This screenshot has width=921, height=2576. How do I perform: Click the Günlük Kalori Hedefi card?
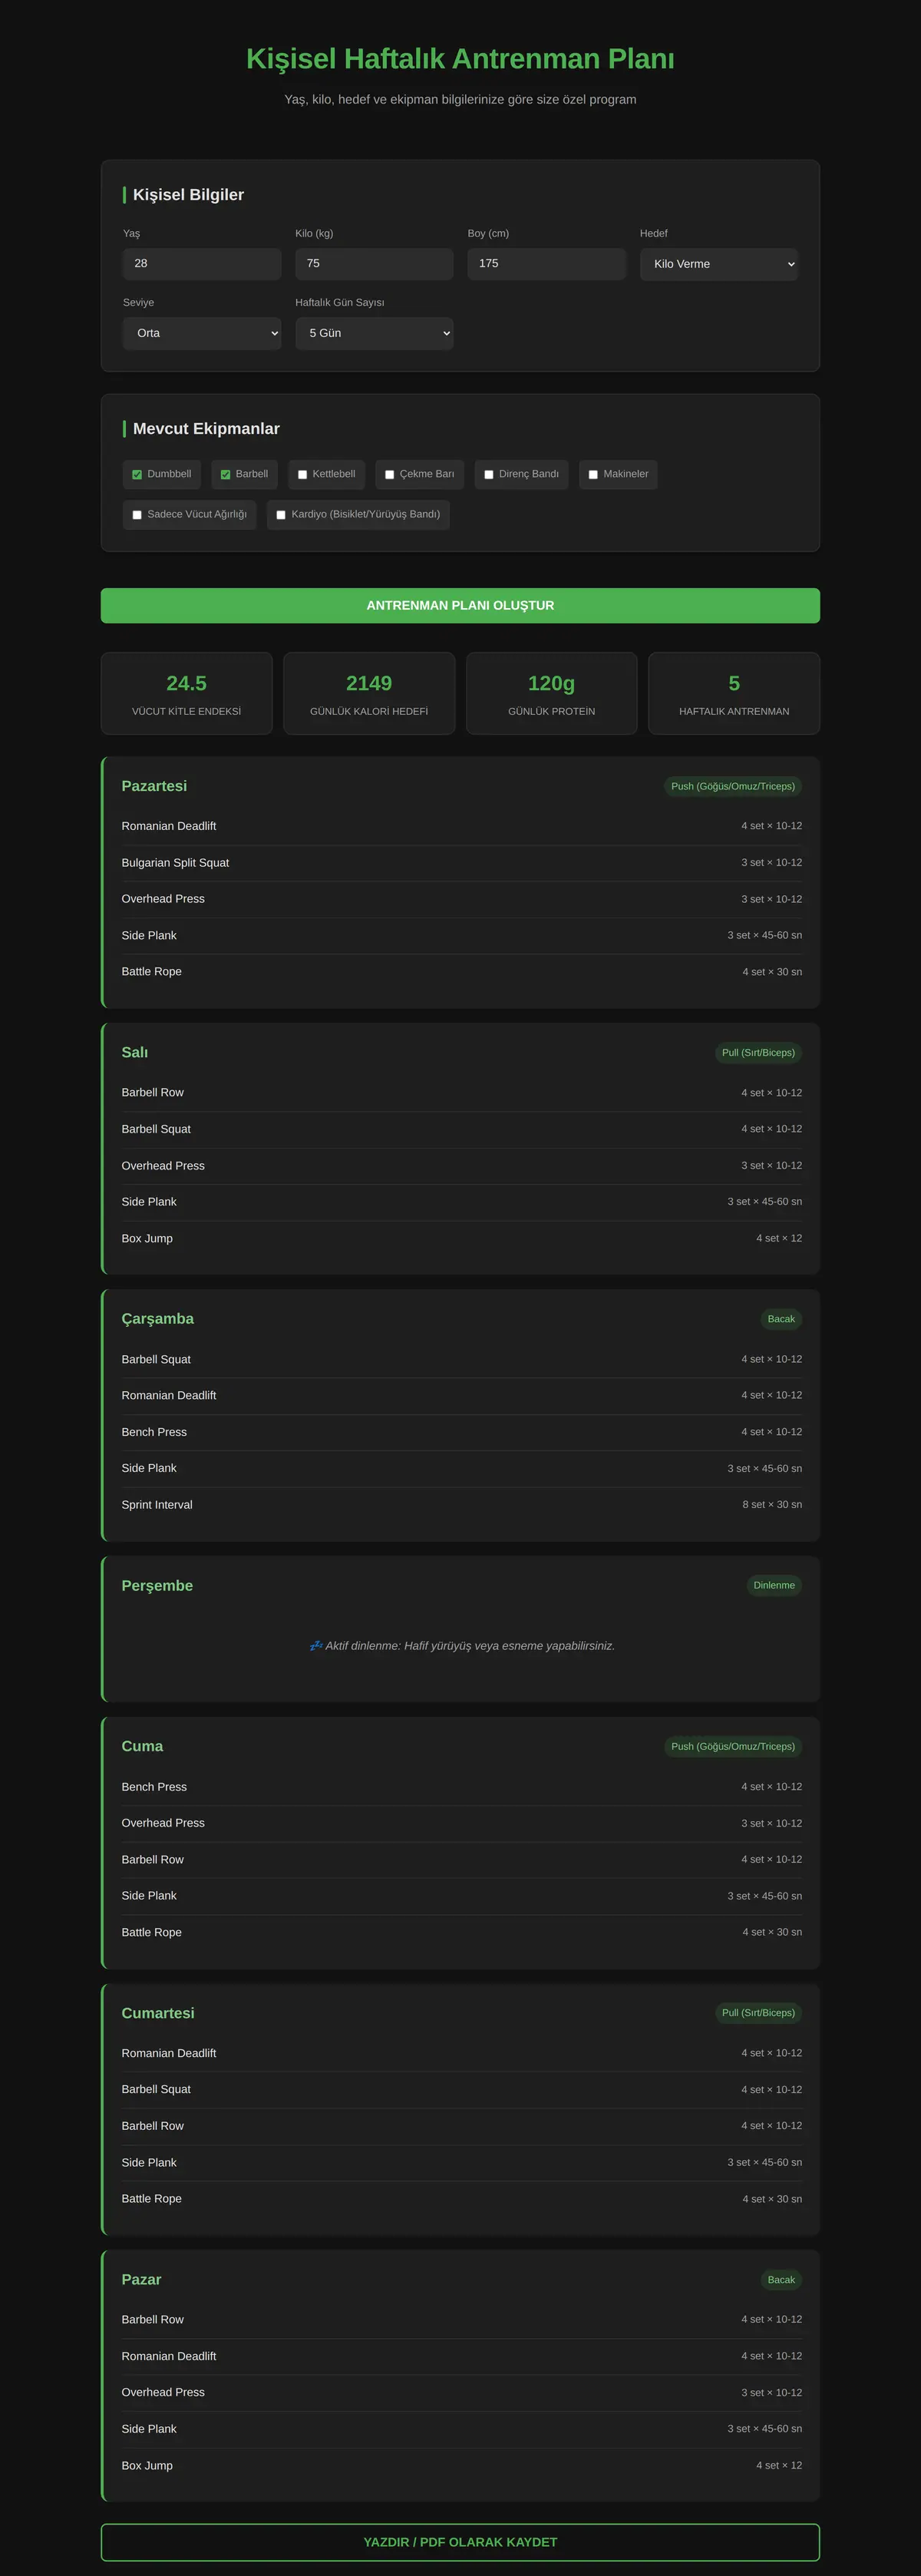[369, 694]
